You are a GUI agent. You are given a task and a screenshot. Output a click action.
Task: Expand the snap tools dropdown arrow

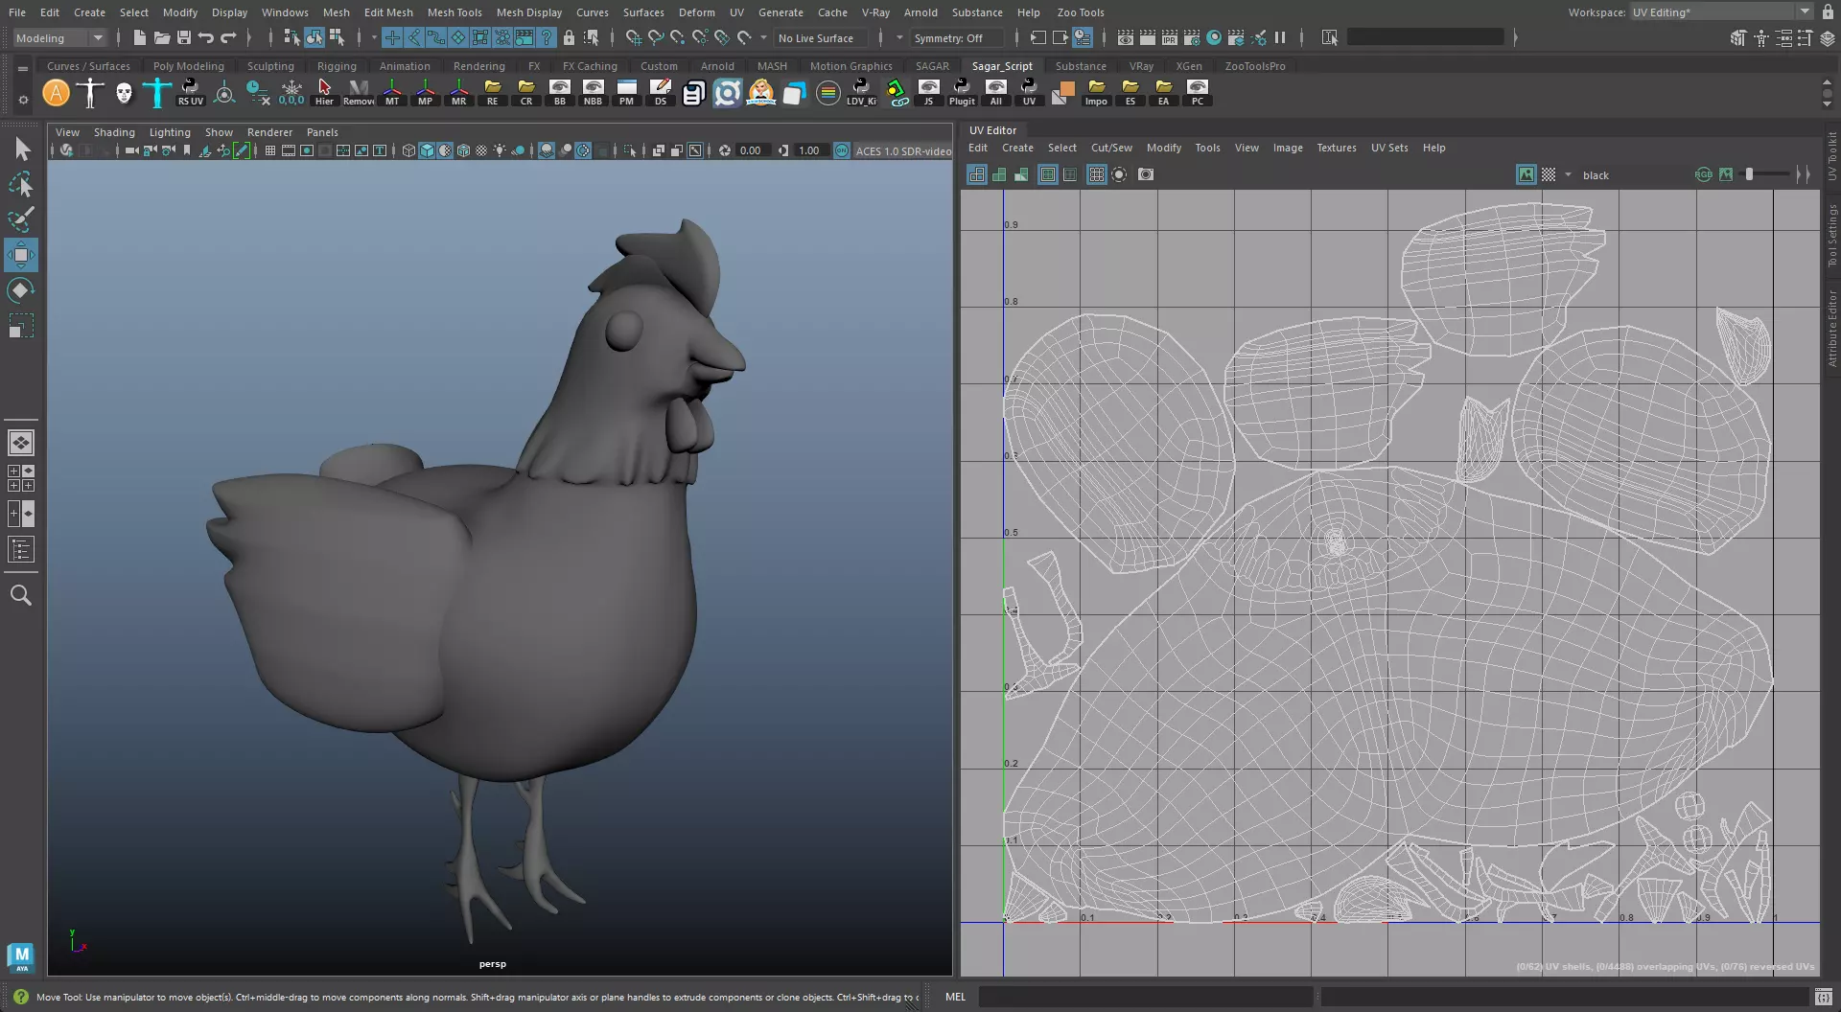click(763, 37)
